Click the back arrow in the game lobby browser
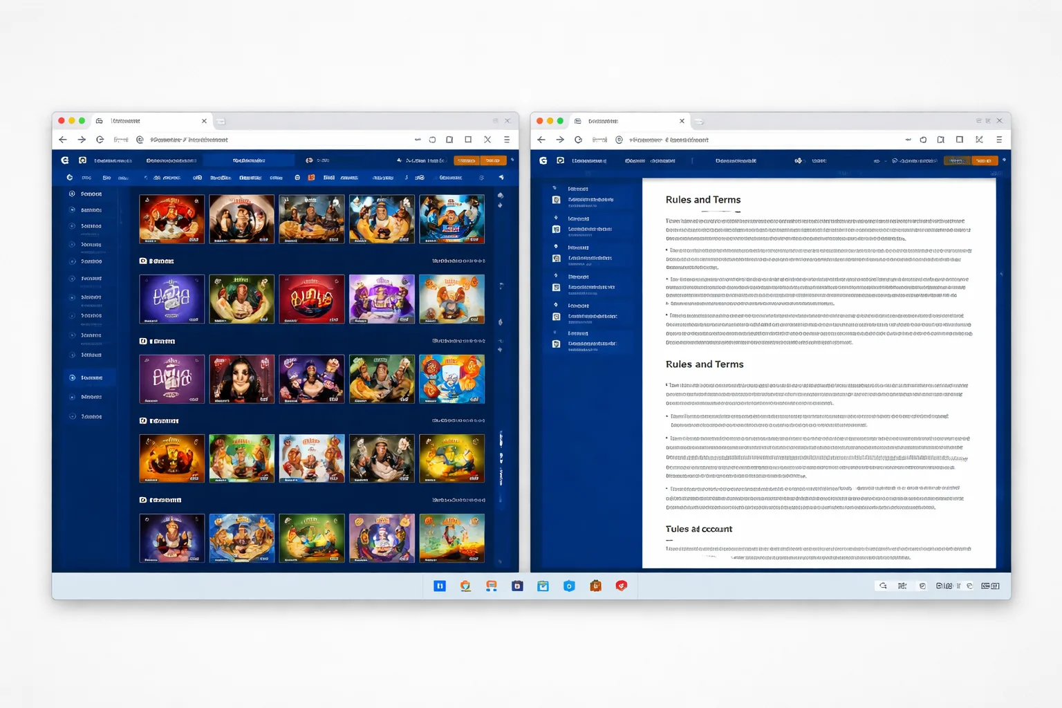This screenshot has height=708, width=1062. click(x=63, y=140)
